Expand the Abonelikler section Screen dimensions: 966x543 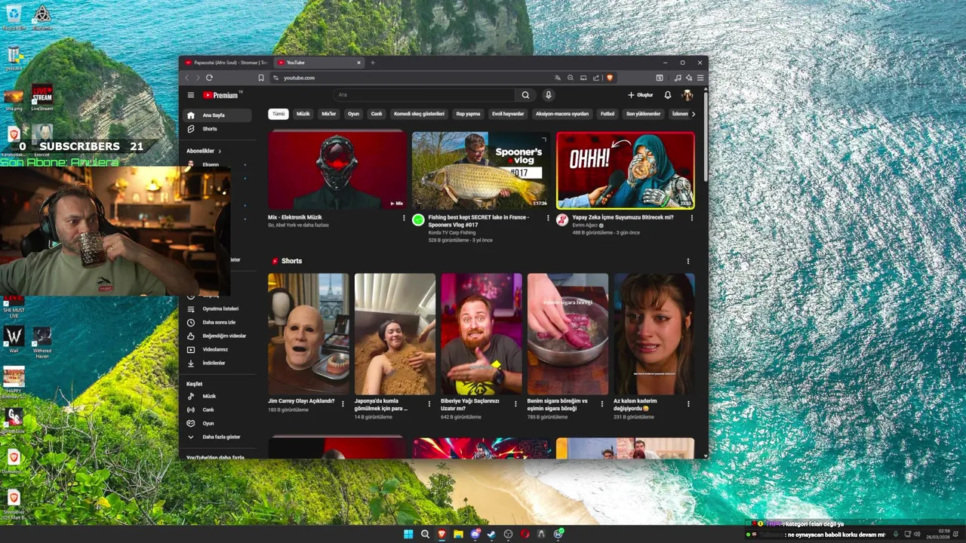point(204,151)
